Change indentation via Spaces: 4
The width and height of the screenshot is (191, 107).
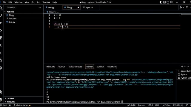[141, 105]
